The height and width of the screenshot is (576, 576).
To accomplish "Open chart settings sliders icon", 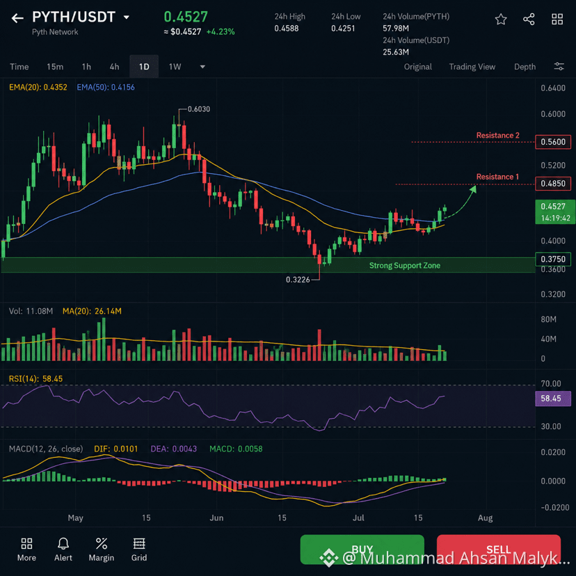I will tap(559, 67).
